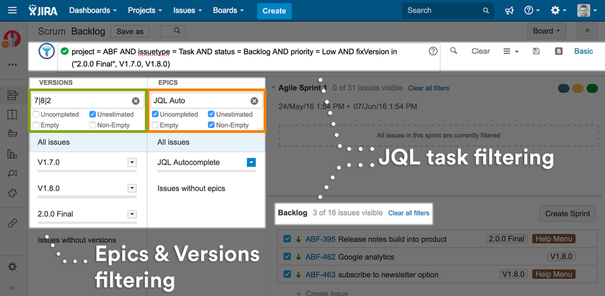Open the help question mark menu
The image size is (605, 296).
click(531, 11)
